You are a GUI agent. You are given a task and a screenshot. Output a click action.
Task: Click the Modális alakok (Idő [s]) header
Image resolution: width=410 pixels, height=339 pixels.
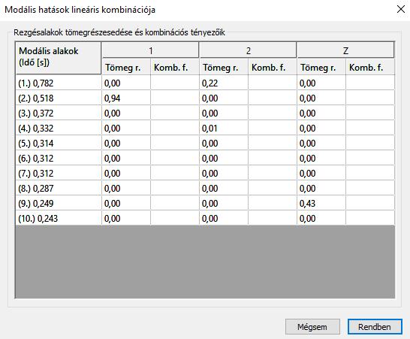point(59,58)
